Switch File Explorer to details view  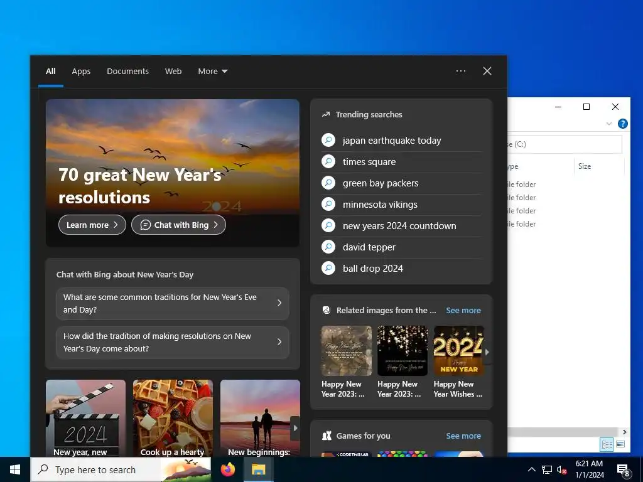(x=607, y=444)
